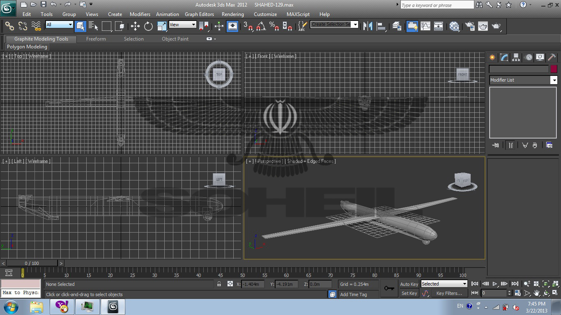The width and height of the screenshot is (561, 315).
Task: Click the Select and Manipulate icon
Action: tap(219, 26)
